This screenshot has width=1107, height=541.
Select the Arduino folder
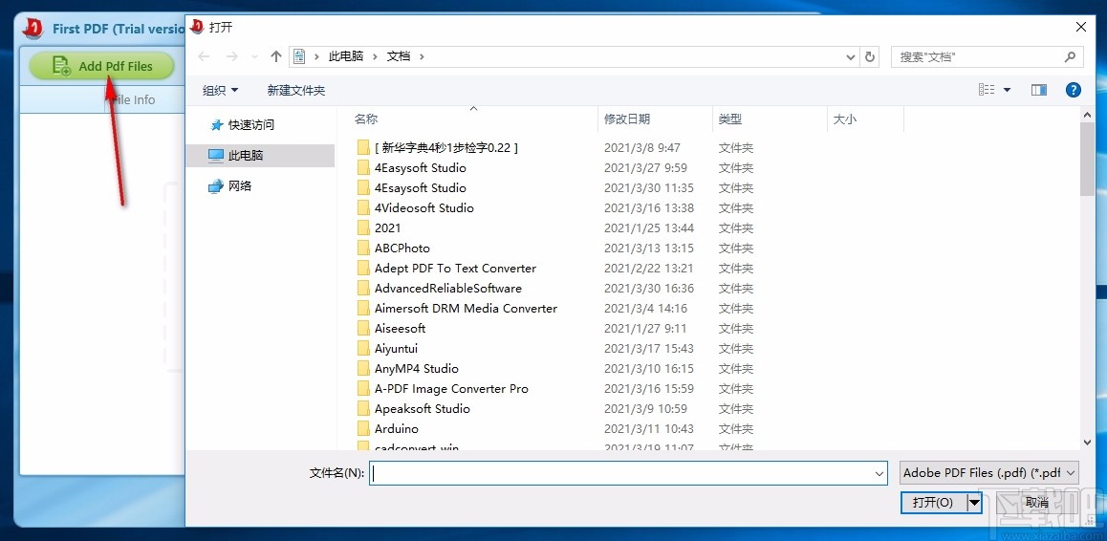click(396, 429)
